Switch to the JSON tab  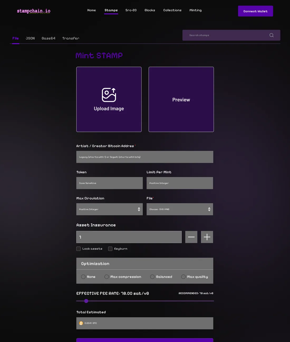click(x=30, y=38)
